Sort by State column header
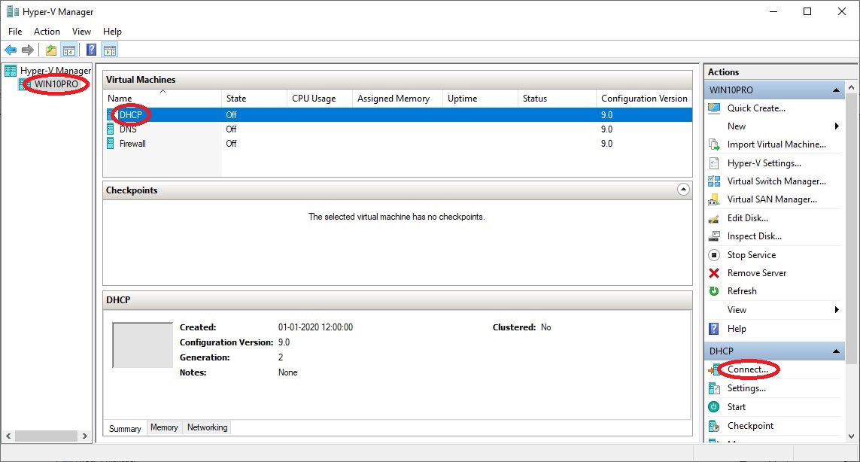Image resolution: width=860 pixels, height=462 pixels. coord(254,99)
